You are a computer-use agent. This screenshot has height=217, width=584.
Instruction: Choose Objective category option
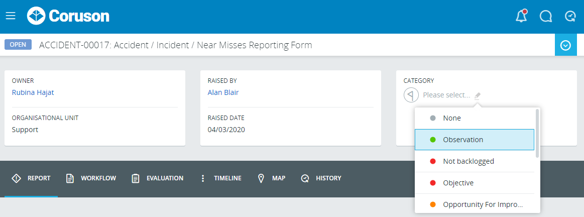(475, 183)
